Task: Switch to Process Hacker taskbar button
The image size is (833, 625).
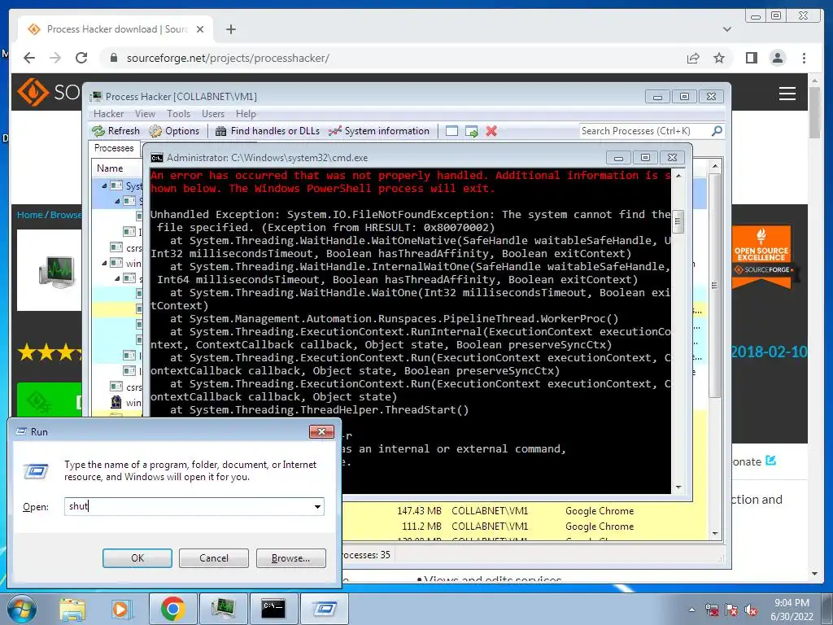Action: [224, 609]
